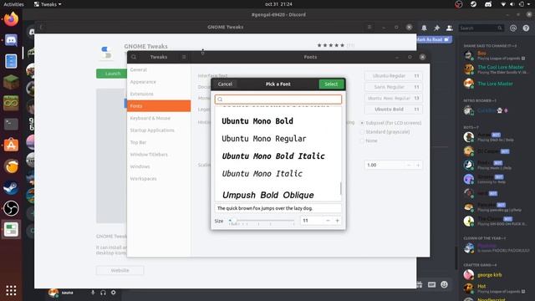Open the Tweaks app menu in top bar
This screenshot has width=535, height=301.
click(x=48, y=4)
